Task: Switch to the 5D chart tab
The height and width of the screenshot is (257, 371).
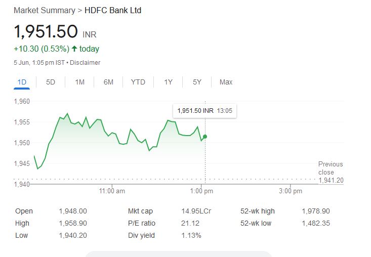Action: coord(51,82)
